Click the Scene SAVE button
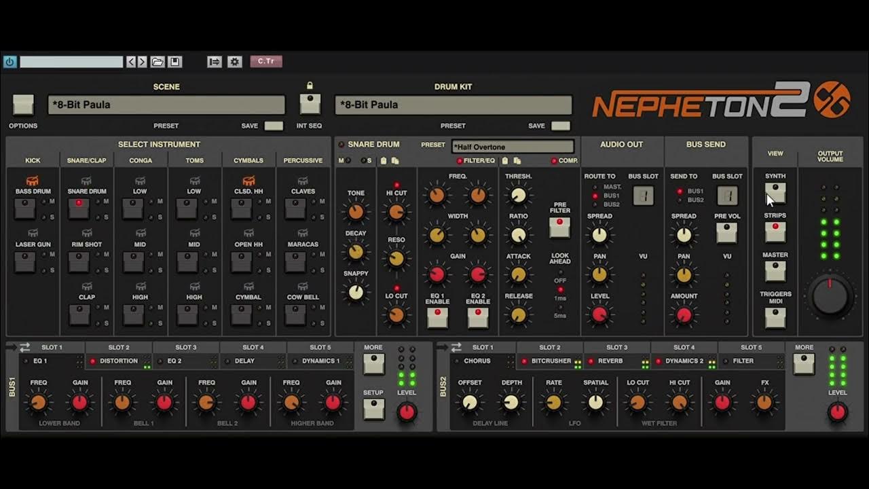This screenshot has height=489, width=869. tap(274, 126)
